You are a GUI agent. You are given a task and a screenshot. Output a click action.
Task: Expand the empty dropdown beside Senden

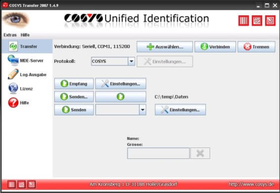click(x=143, y=110)
